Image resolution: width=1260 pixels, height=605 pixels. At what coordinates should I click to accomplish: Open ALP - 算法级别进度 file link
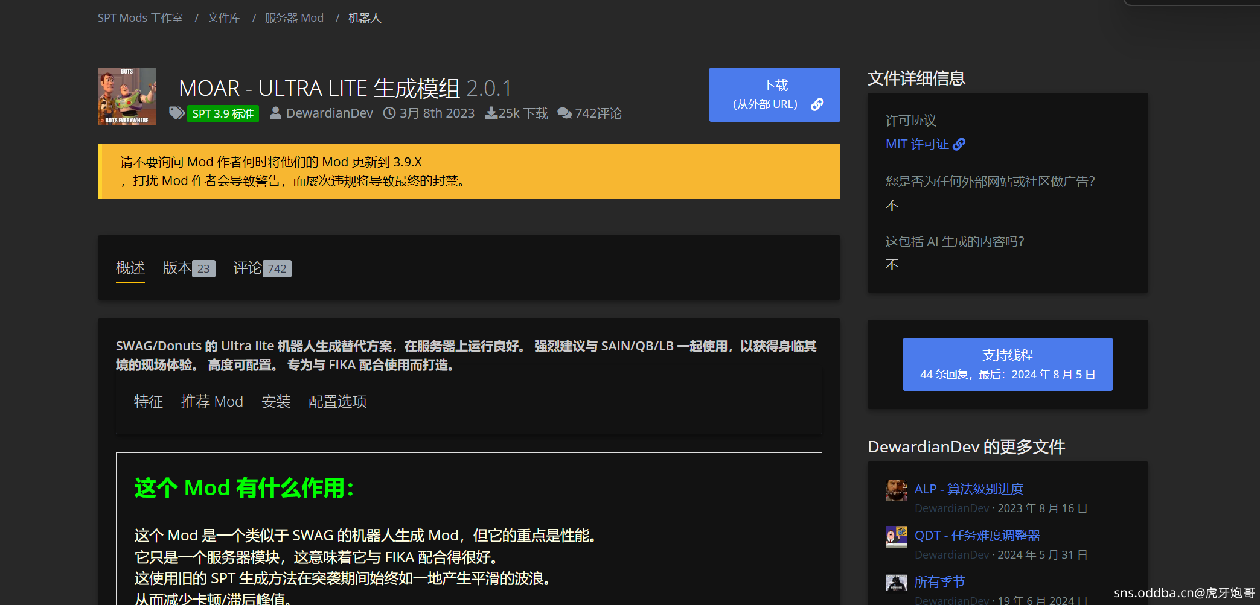pos(969,489)
